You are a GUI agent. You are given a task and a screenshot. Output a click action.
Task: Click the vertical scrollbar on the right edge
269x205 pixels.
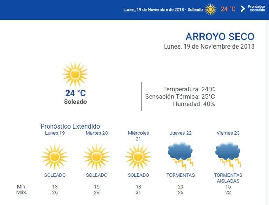[x=267, y=112]
